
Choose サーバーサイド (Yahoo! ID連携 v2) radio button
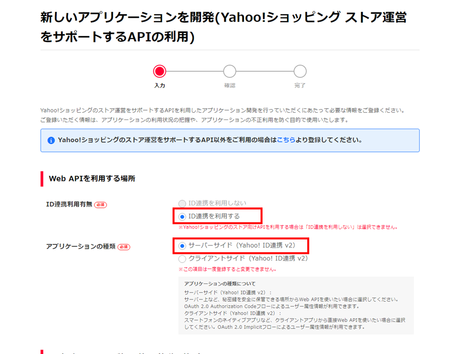pyautogui.click(x=182, y=245)
